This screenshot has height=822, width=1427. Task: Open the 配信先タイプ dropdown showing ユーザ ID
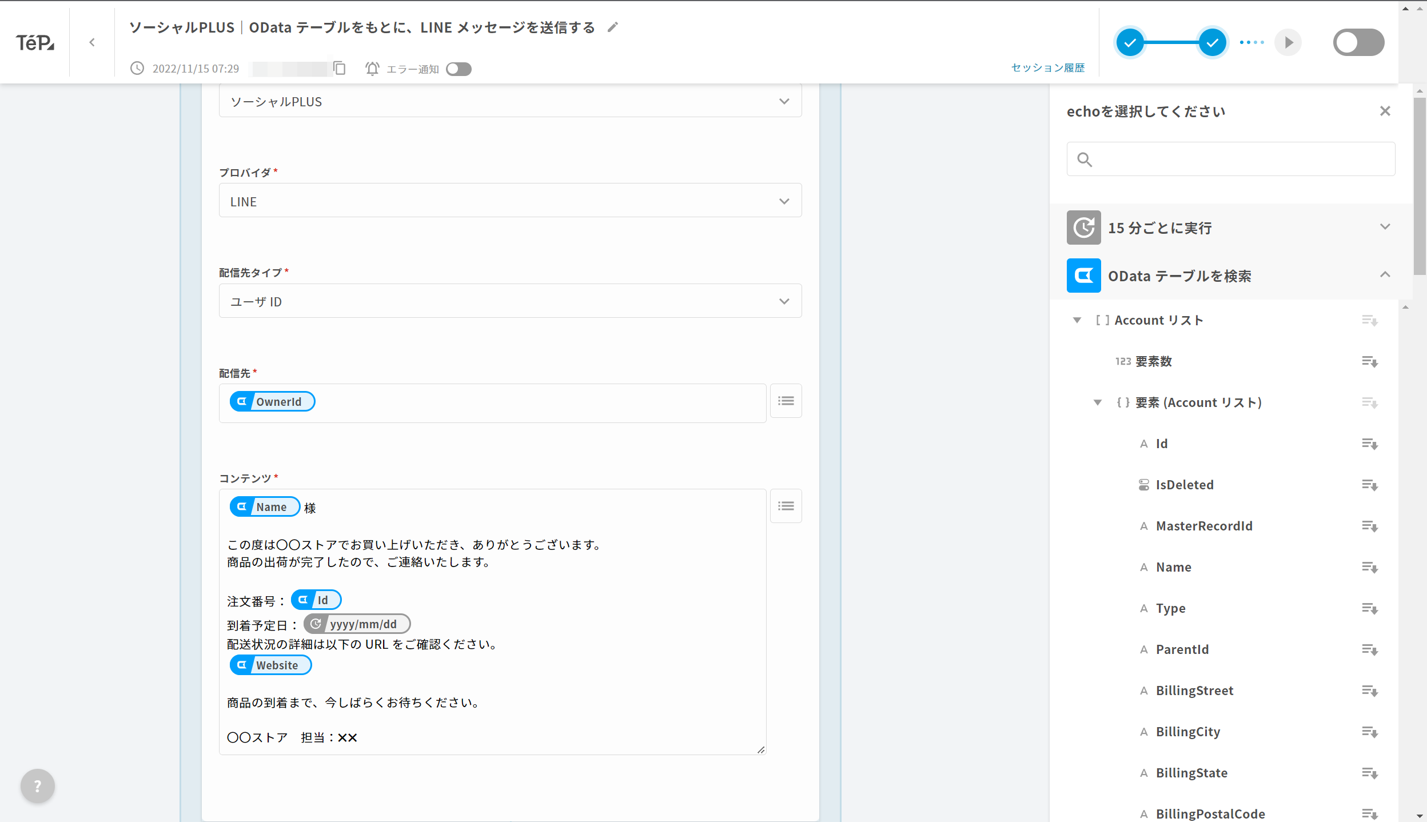click(x=784, y=301)
